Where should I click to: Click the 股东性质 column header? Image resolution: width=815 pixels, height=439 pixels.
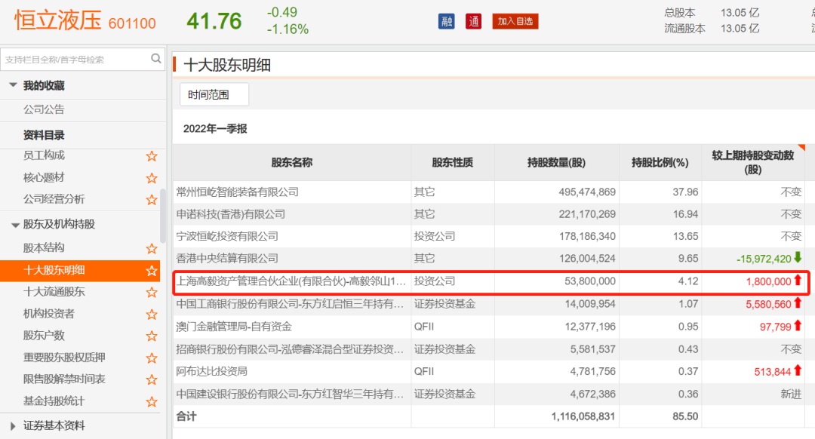point(452,163)
